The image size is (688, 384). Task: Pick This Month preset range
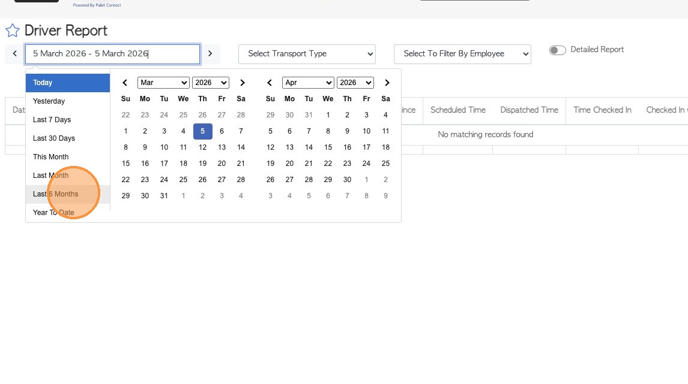[x=68, y=157]
